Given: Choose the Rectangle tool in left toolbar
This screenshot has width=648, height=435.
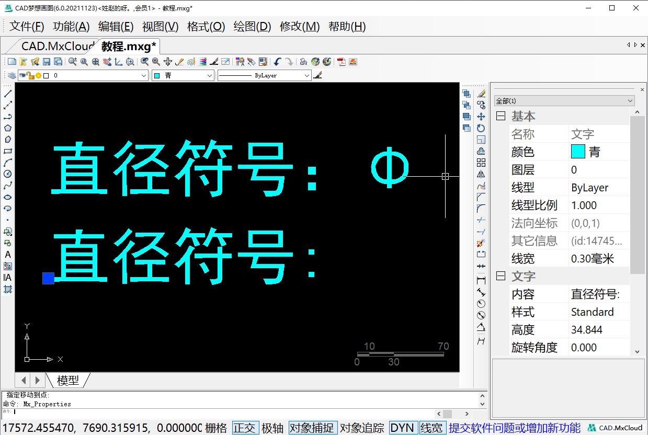Looking at the screenshot, I should [8, 151].
